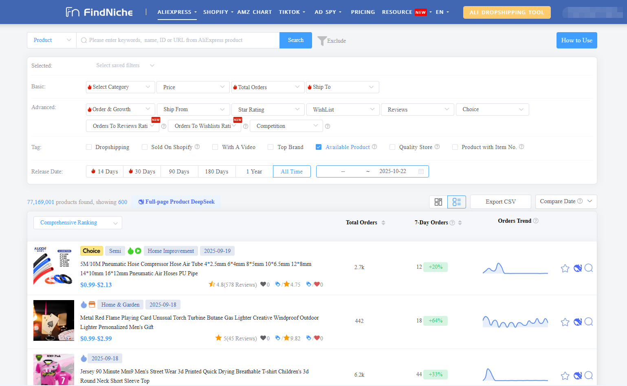Click help icon next to Competition filter

tap(328, 126)
